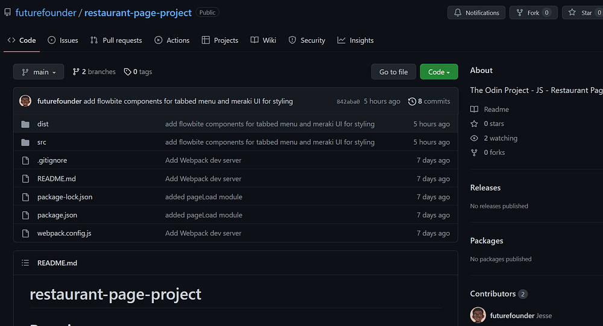Click the star icon beside 0 stars
Image resolution: width=603 pixels, height=326 pixels.
(x=475, y=124)
